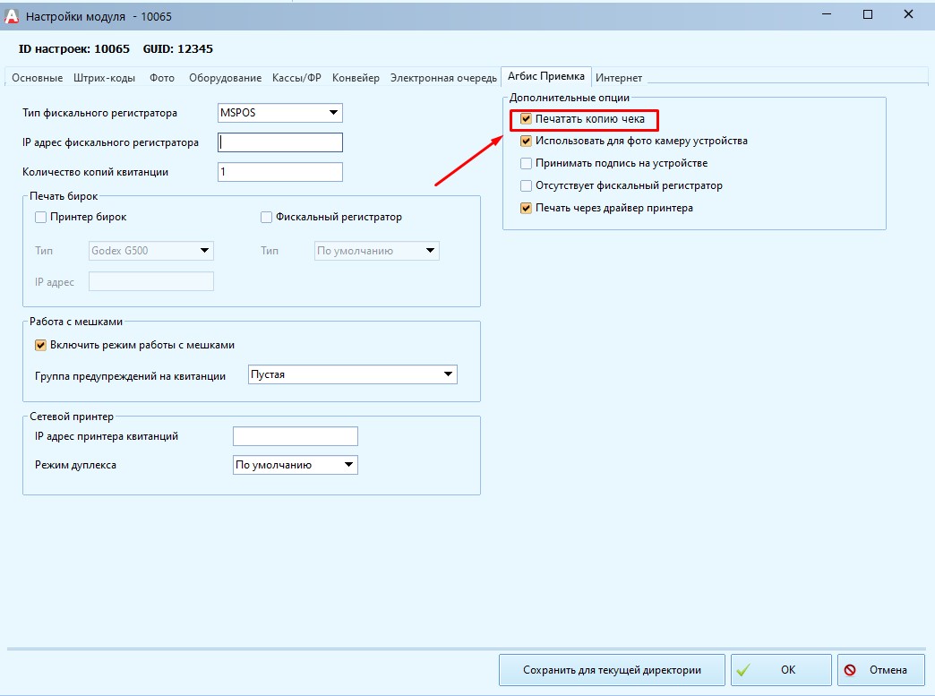Focus the IP адрес фискального регистратора field

coord(280,142)
